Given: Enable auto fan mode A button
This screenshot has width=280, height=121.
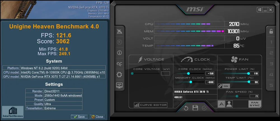Looking at the screenshot, I should pyautogui.click(x=221, y=104).
